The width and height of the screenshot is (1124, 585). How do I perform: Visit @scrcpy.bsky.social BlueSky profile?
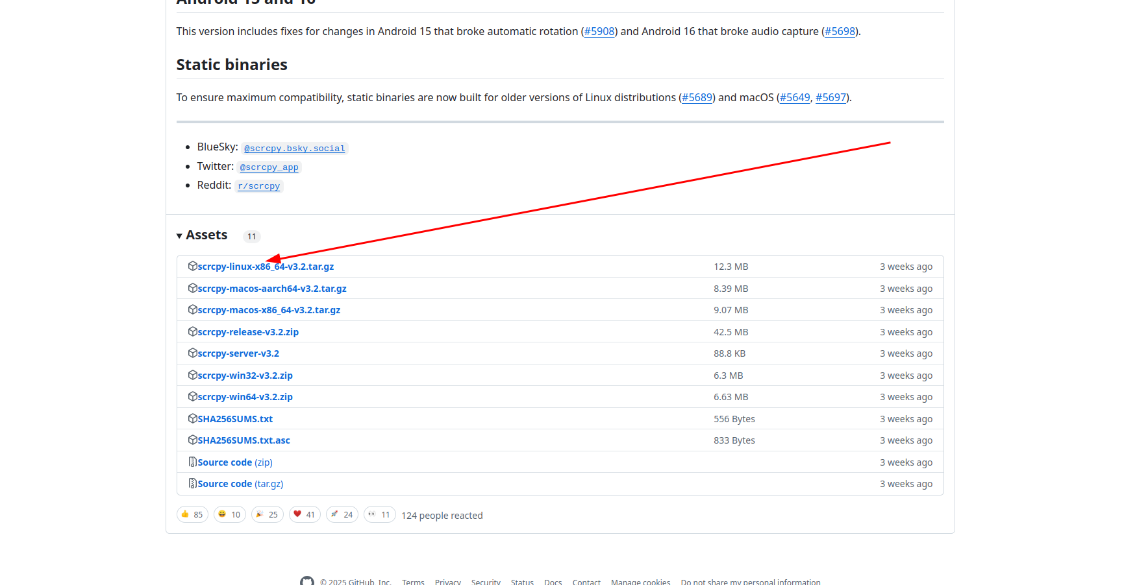point(295,149)
